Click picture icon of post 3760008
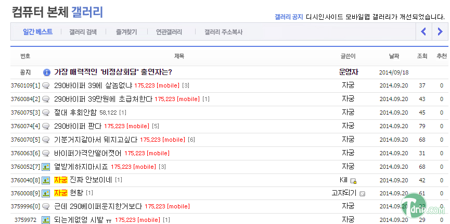The width and height of the screenshot is (450, 224). click(x=46, y=193)
